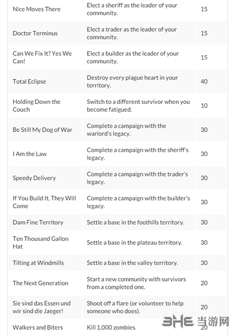This screenshot has height=336, width=234.
Task: Click 'If You Build It, They Will Come'
Action: tap(44, 202)
